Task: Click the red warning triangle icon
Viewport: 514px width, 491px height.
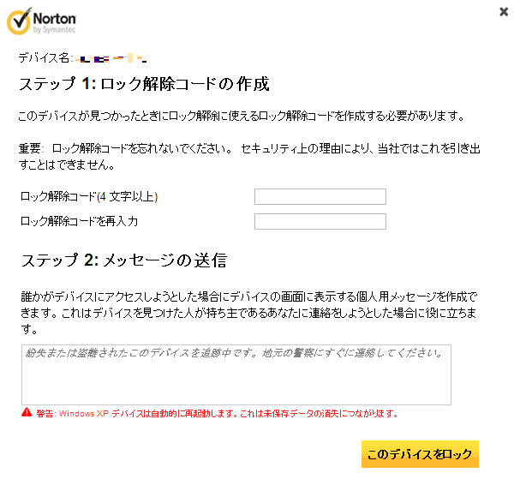Action: click(x=27, y=412)
